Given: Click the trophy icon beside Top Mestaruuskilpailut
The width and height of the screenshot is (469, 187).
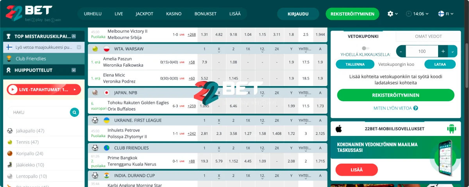Looking at the screenshot, I should pyautogui.click(x=9, y=36).
